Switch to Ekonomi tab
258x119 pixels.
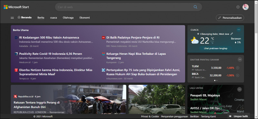(84, 18)
